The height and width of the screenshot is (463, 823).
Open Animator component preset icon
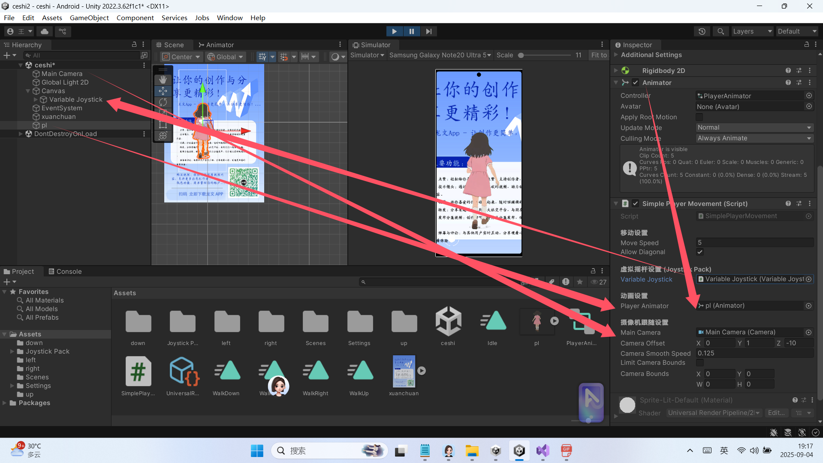[799, 82]
